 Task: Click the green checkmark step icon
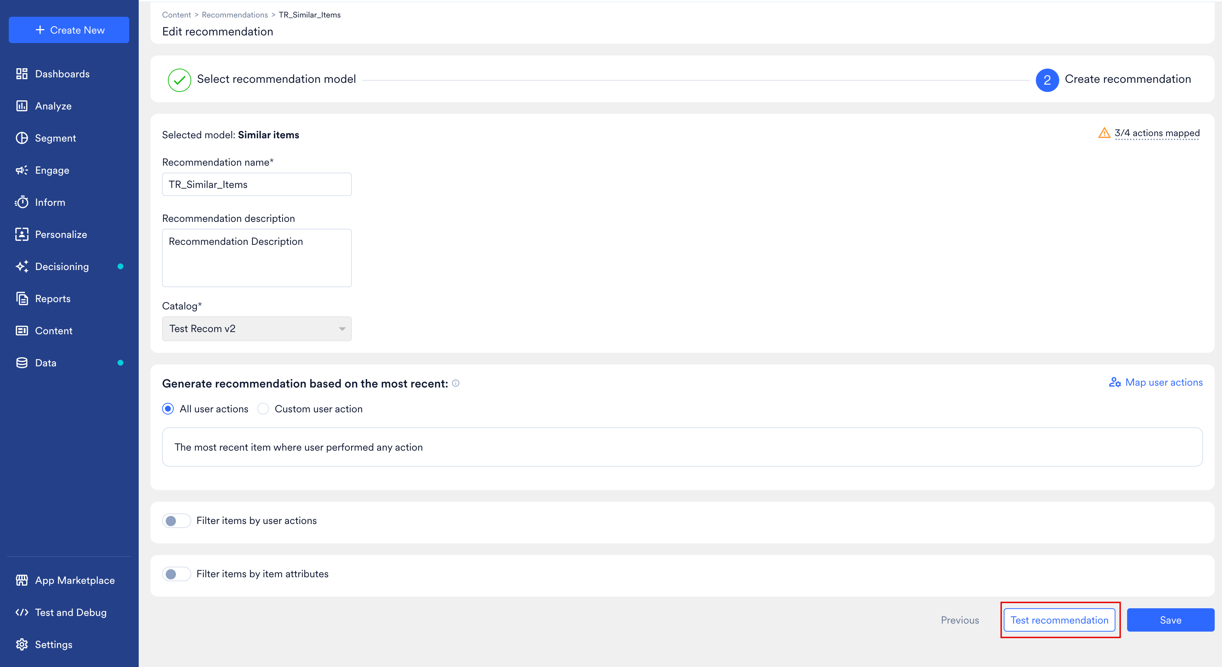pyautogui.click(x=179, y=80)
